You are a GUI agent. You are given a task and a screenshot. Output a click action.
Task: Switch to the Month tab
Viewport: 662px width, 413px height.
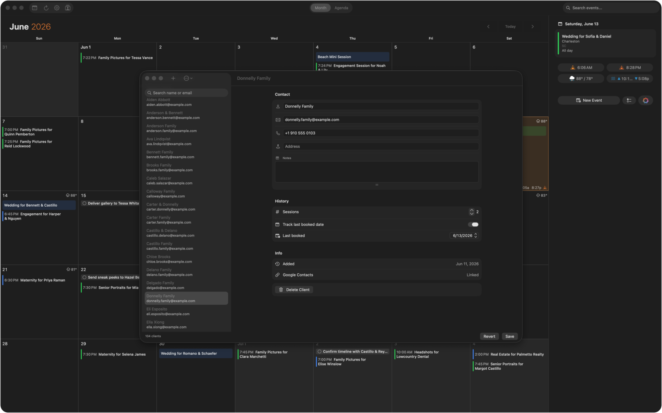pyautogui.click(x=320, y=8)
